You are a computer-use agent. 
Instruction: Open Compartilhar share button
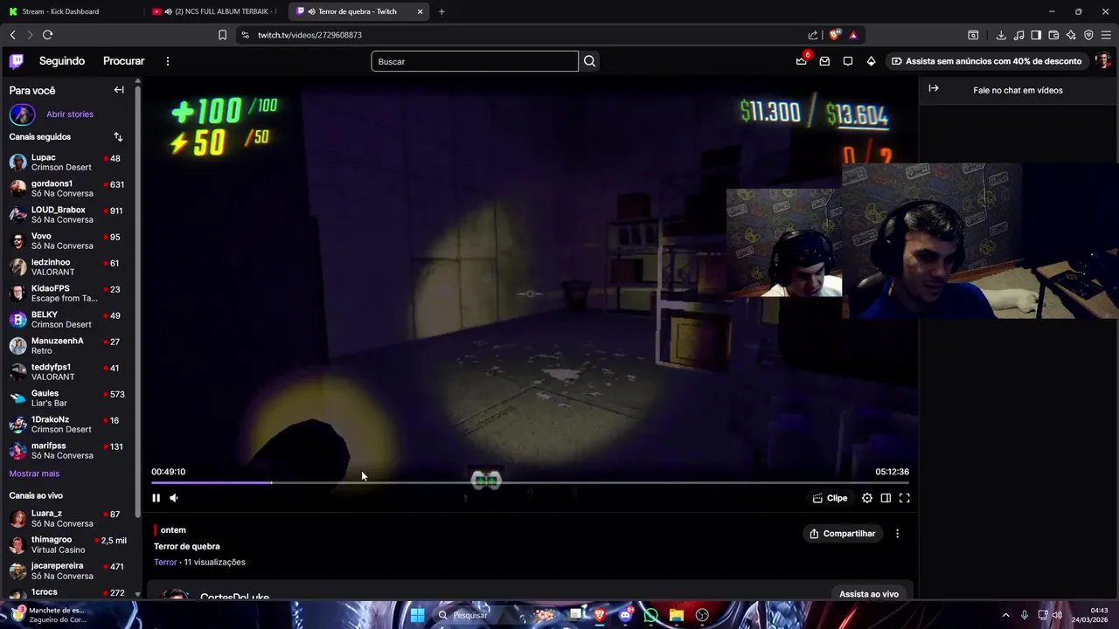pyautogui.click(x=842, y=534)
